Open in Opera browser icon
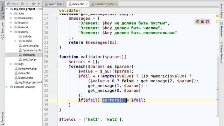224x126 pixels. tap(207, 22)
